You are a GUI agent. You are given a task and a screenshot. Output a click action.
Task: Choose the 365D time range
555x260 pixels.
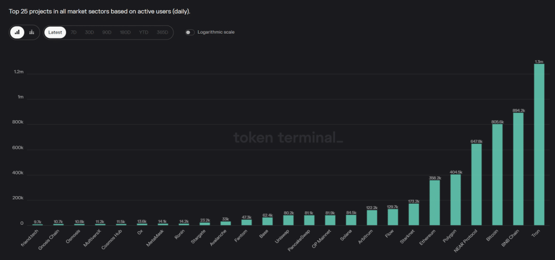pos(162,32)
